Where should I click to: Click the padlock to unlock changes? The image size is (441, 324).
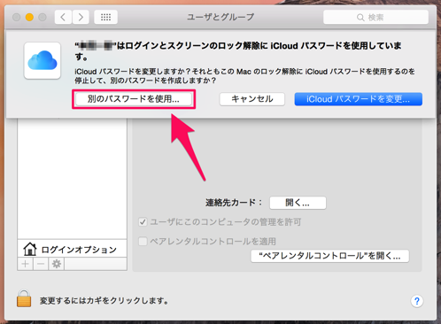pos(24,298)
